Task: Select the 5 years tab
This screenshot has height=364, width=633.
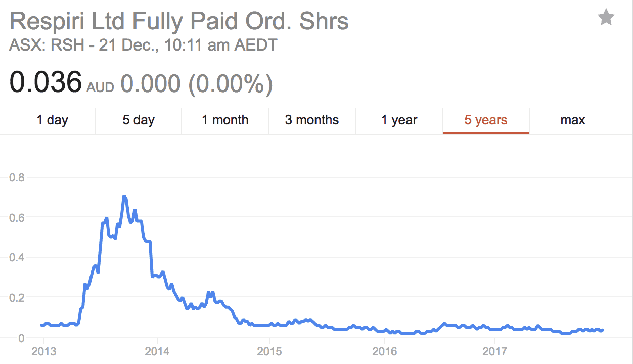Action: tap(486, 120)
